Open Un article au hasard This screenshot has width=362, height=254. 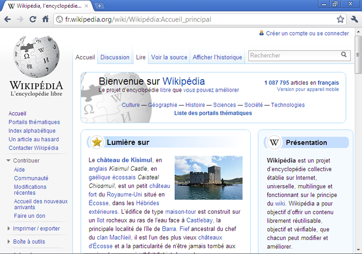pyautogui.click(x=34, y=139)
